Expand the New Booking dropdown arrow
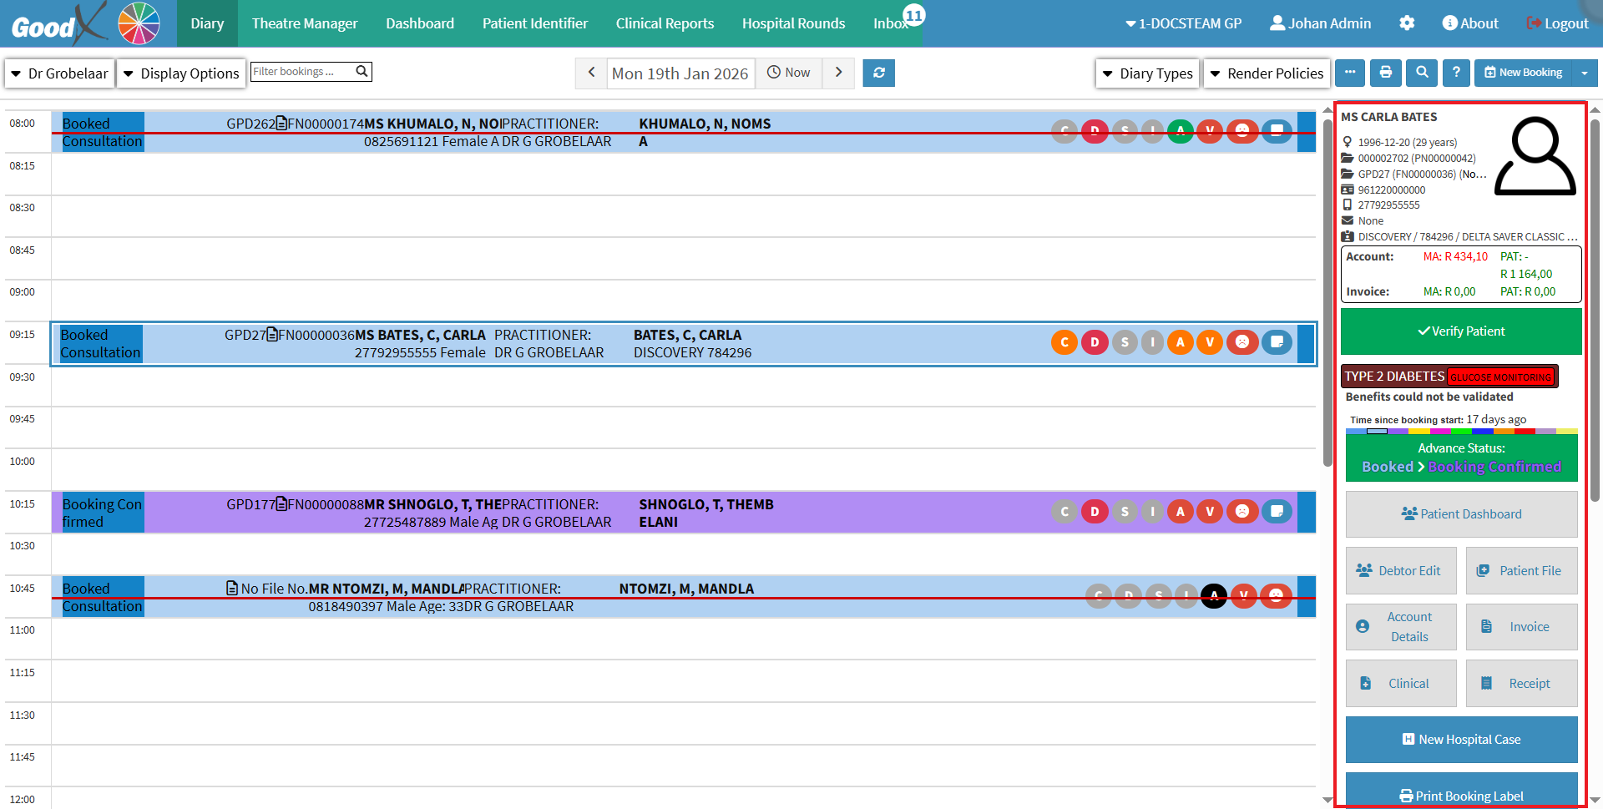This screenshot has height=809, width=1603. [x=1584, y=73]
